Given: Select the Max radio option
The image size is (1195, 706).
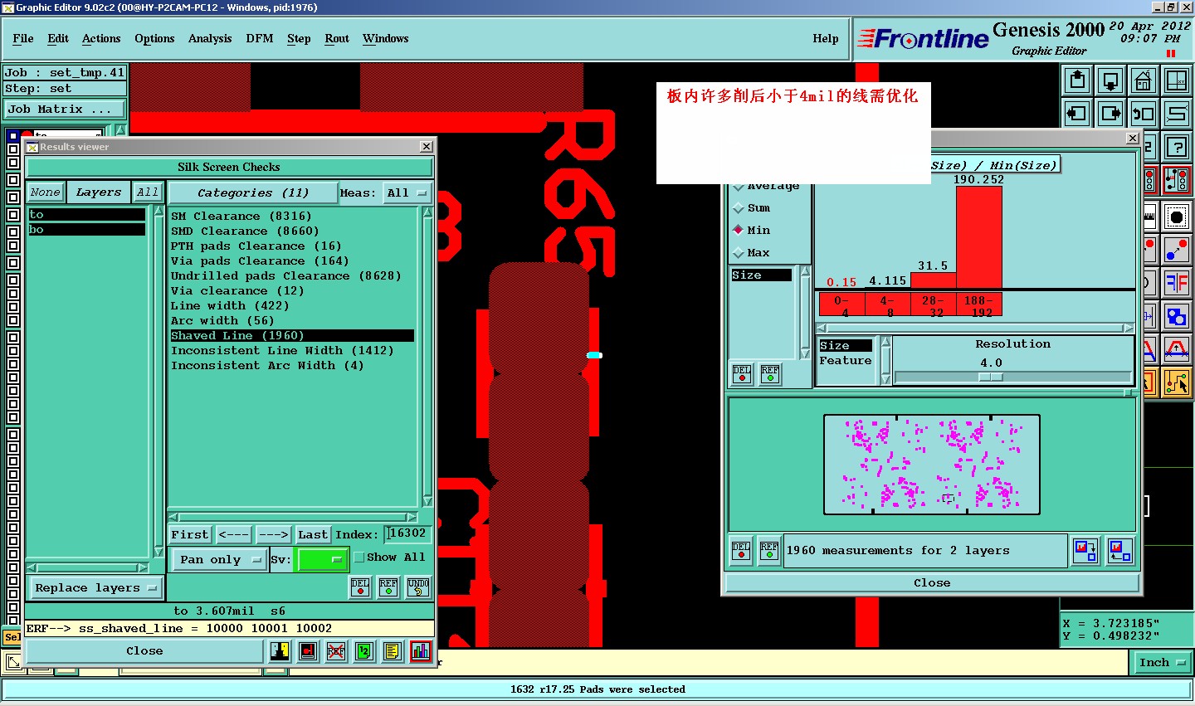Looking at the screenshot, I should coord(752,252).
